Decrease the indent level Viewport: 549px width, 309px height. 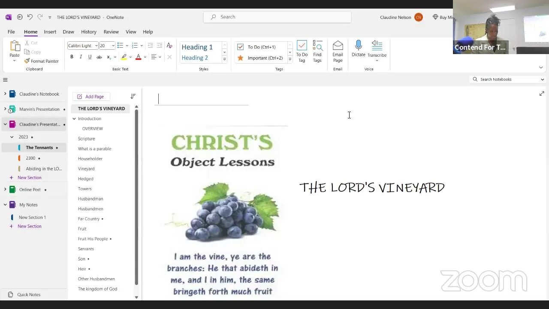pyautogui.click(x=150, y=45)
